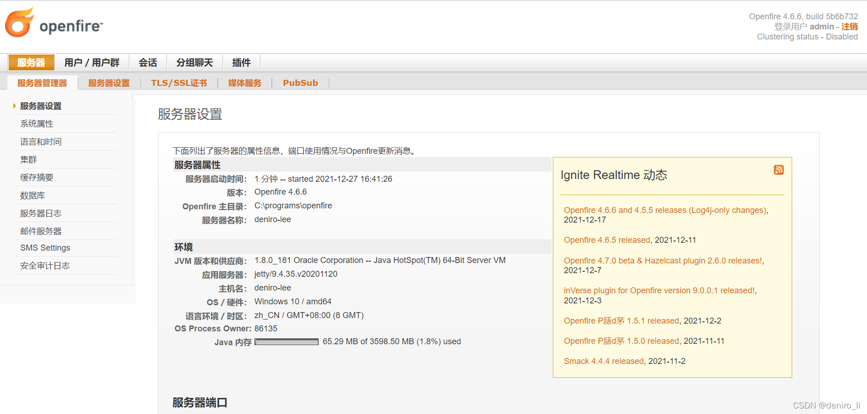Click the C:\programs\openfire home directory
This screenshot has width=867, height=414.
[x=293, y=206]
